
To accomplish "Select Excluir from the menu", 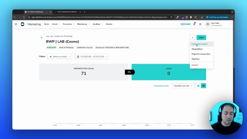I will 201,65.
